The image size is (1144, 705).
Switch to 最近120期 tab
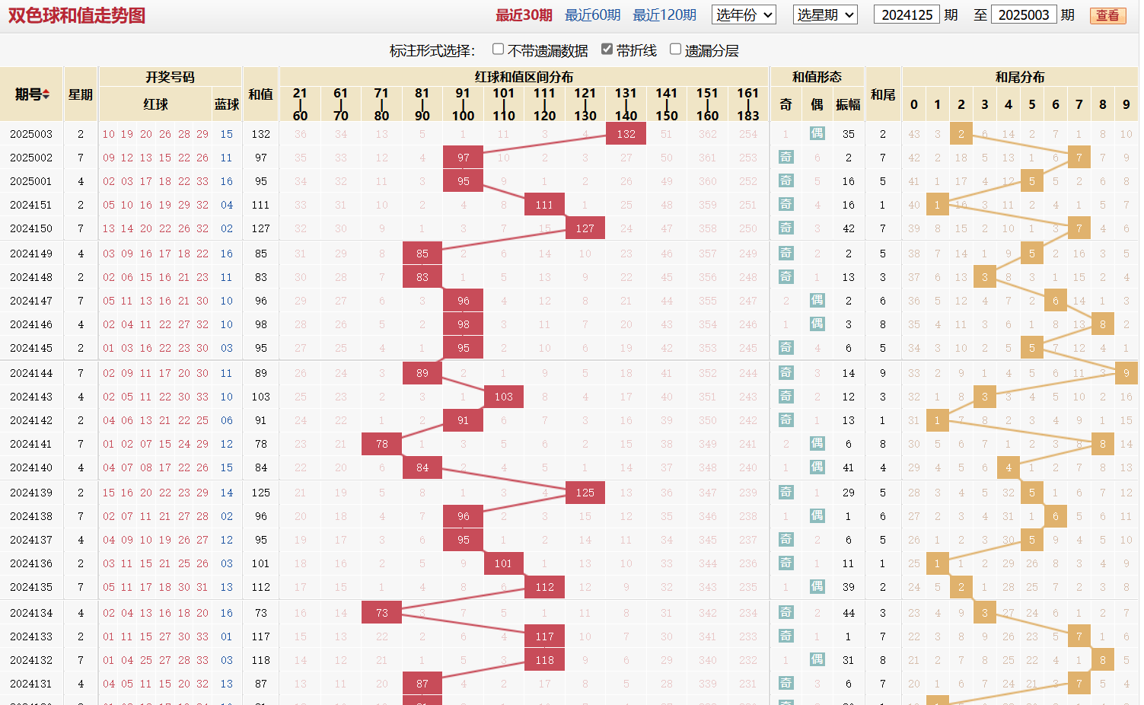[x=664, y=15]
